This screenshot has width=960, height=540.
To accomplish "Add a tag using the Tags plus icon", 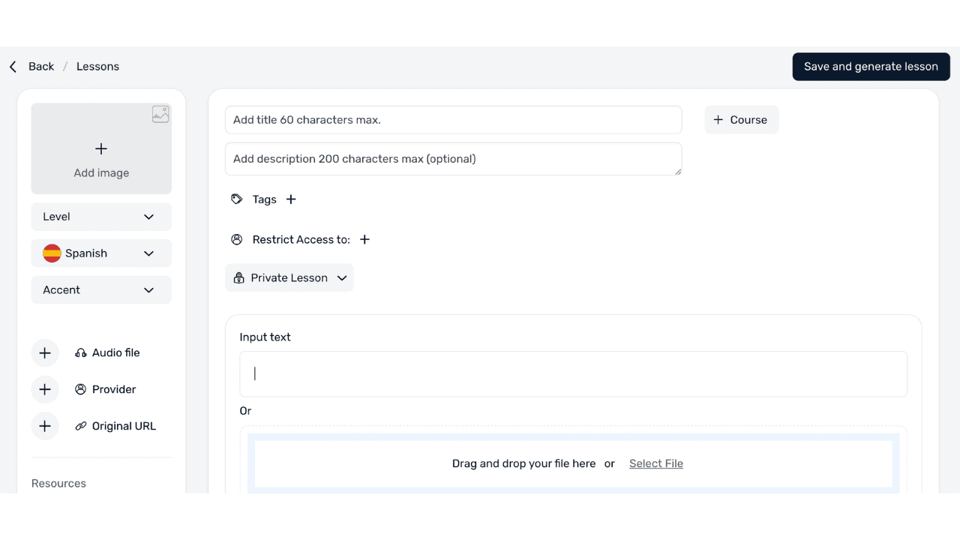I will [x=291, y=199].
